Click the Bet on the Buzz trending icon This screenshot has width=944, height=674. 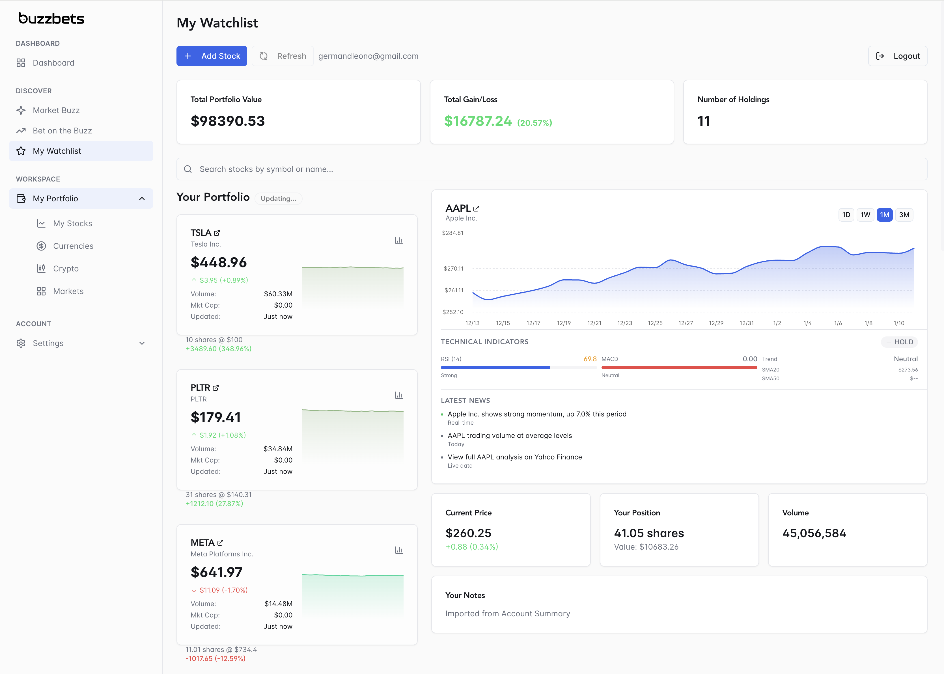(x=21, y=130)
